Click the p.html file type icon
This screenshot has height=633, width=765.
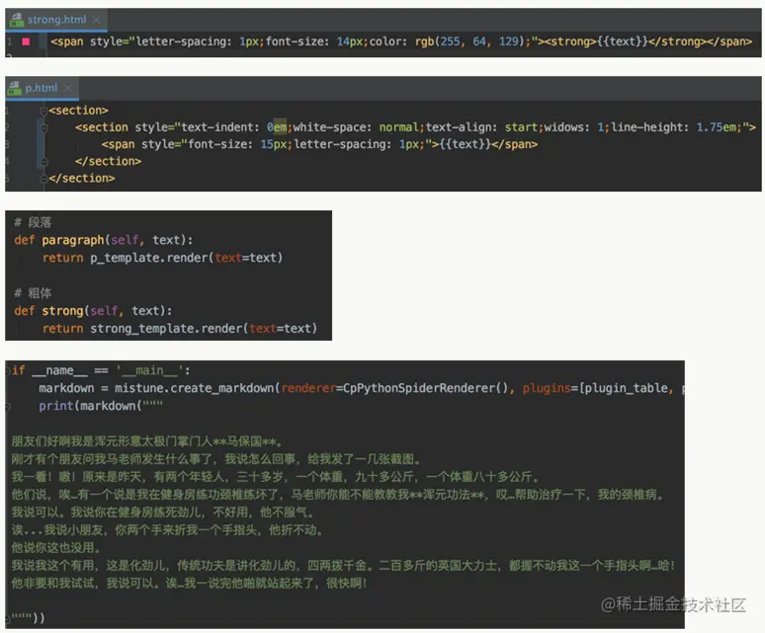15,88
